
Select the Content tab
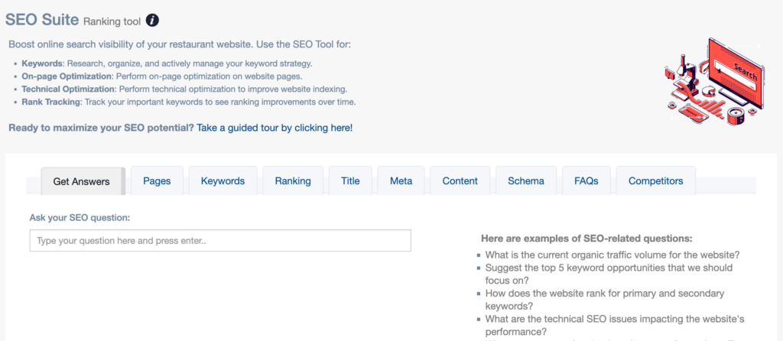pos(460,181)
